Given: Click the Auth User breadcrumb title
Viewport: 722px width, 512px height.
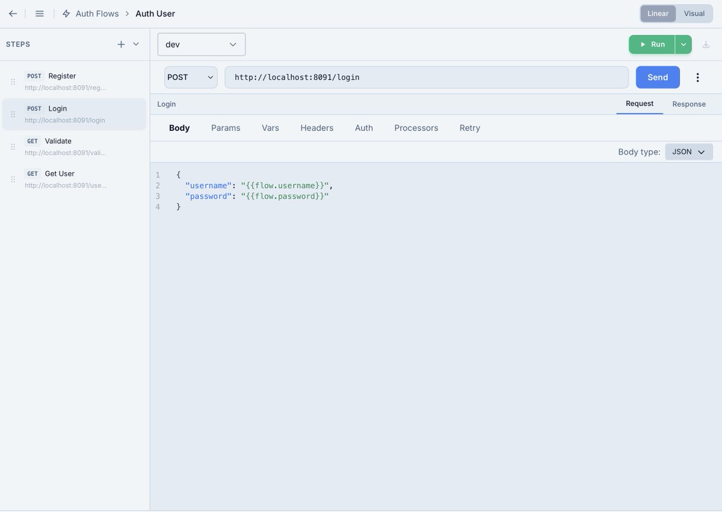Looking at the screenshot, I should coord(155,13).
